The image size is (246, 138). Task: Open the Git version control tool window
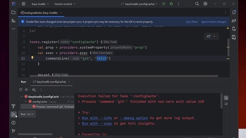point(13,131)
